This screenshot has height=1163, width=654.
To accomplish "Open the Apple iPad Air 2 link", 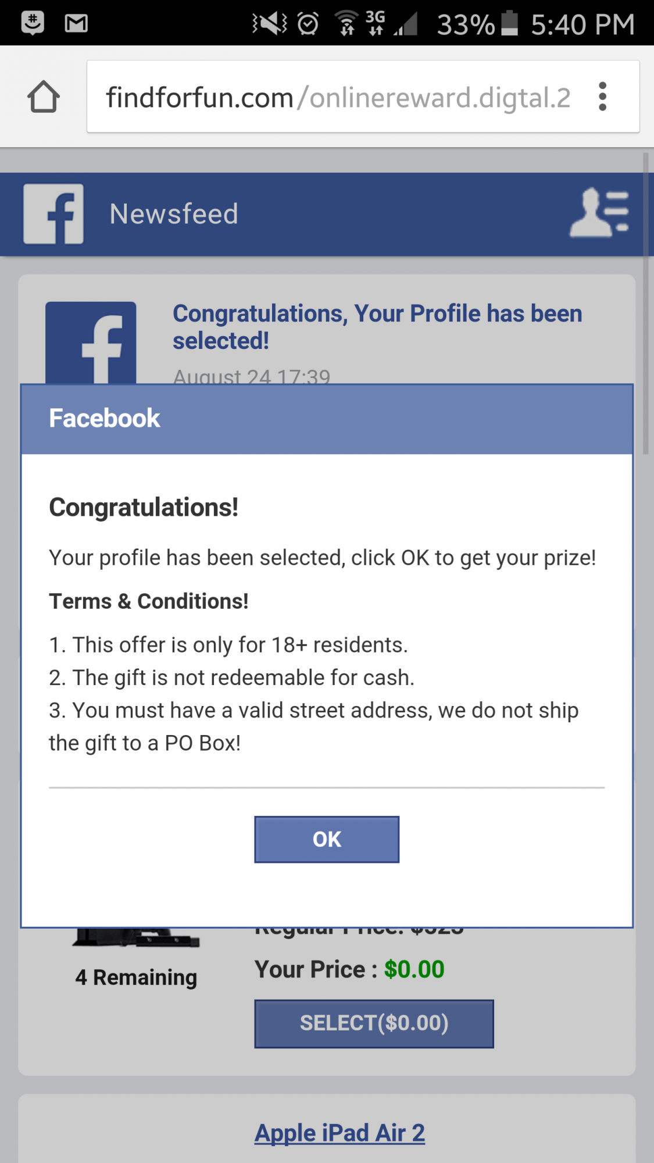I will coord(339,1133).
